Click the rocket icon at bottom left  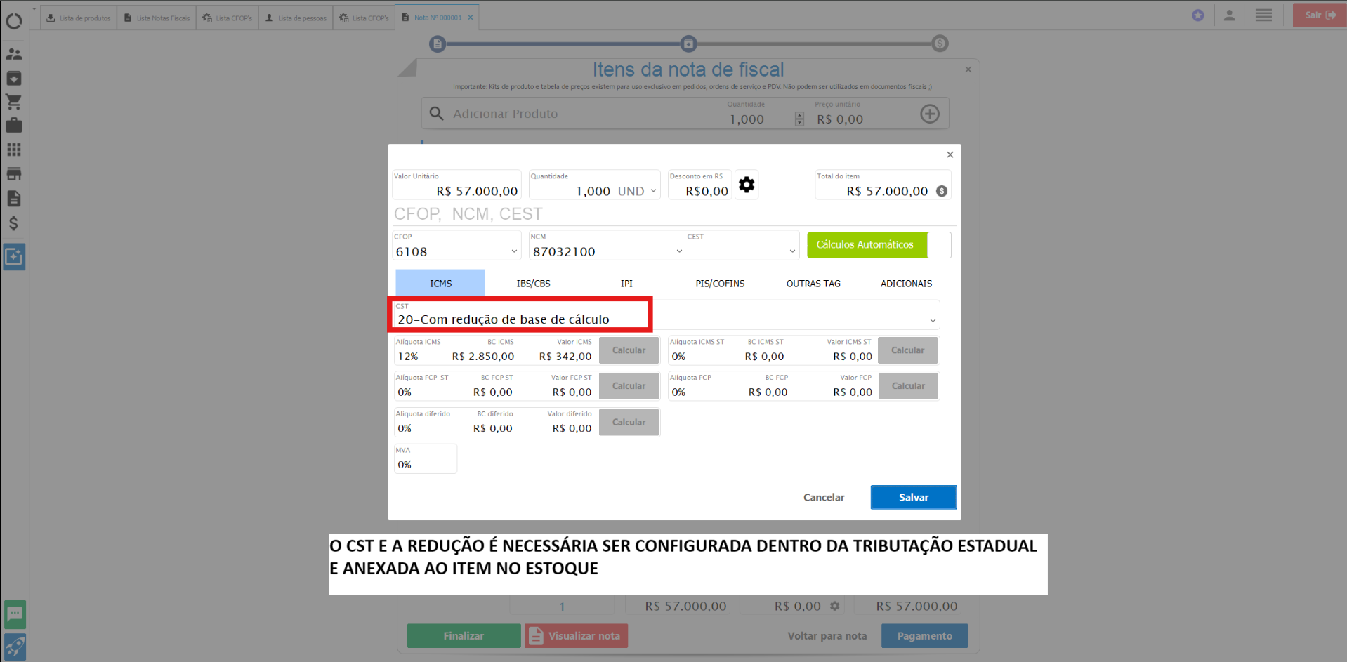[15, 646]
